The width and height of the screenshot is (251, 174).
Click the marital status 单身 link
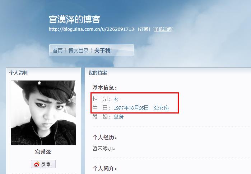[x=118, y=117]
